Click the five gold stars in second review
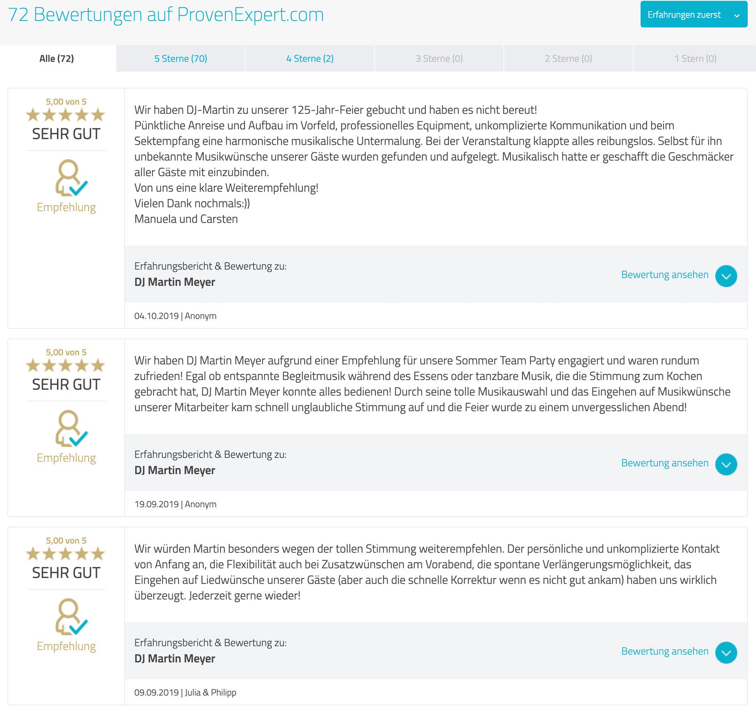The height and width of the screenshot is (709, 756). pyautogui.click(x=66, y=366)
